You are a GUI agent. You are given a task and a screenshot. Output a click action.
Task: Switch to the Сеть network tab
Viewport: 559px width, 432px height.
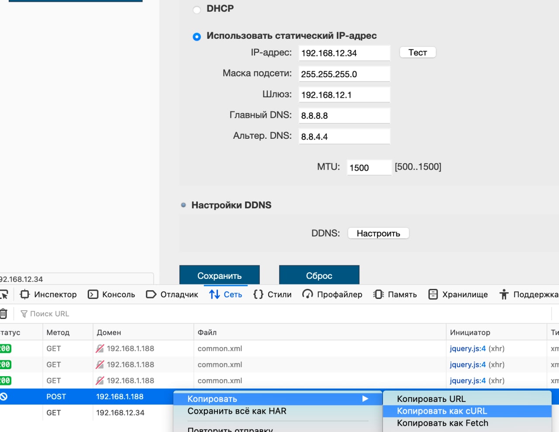pyautogui.click(x=225, y=295)
